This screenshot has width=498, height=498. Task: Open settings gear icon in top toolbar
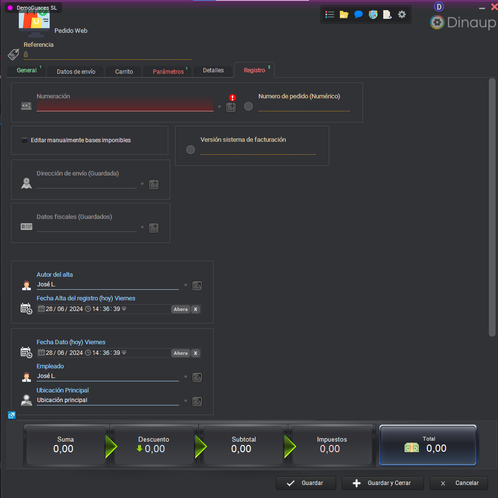(x=402, y=14)
